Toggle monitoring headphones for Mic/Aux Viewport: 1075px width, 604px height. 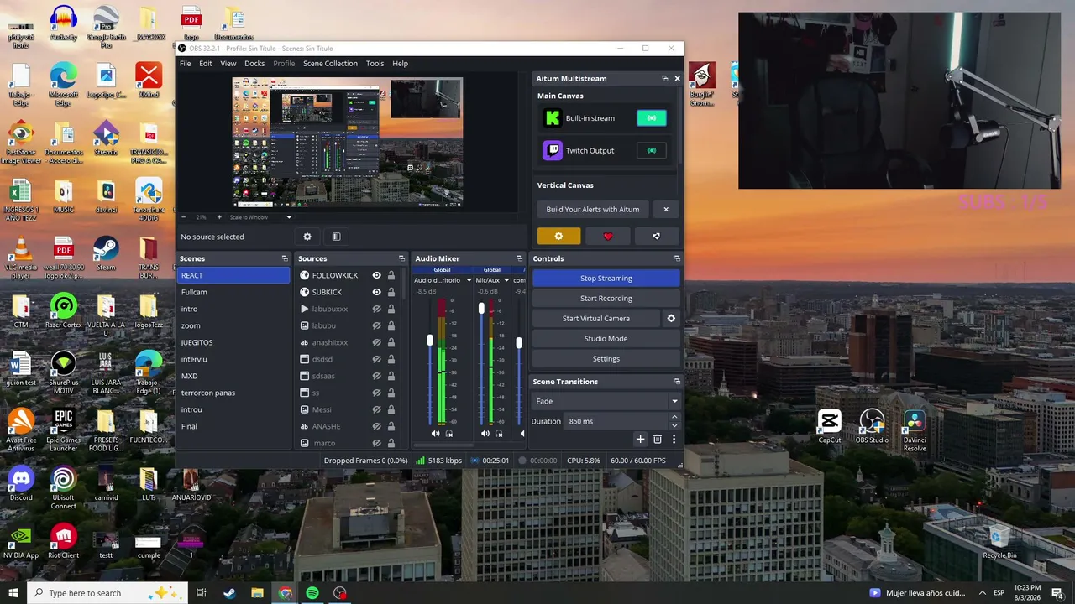pyautogui.click(x=499, y=434)
